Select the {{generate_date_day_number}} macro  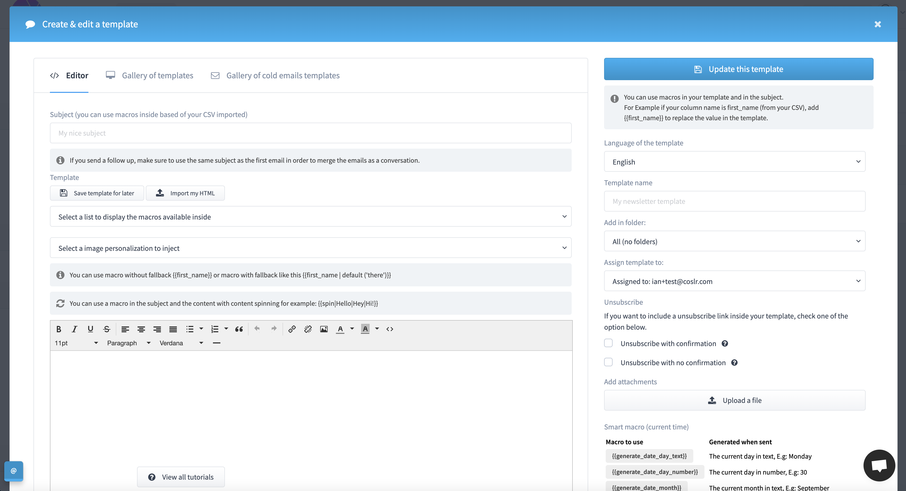click(x=655, y=472)
